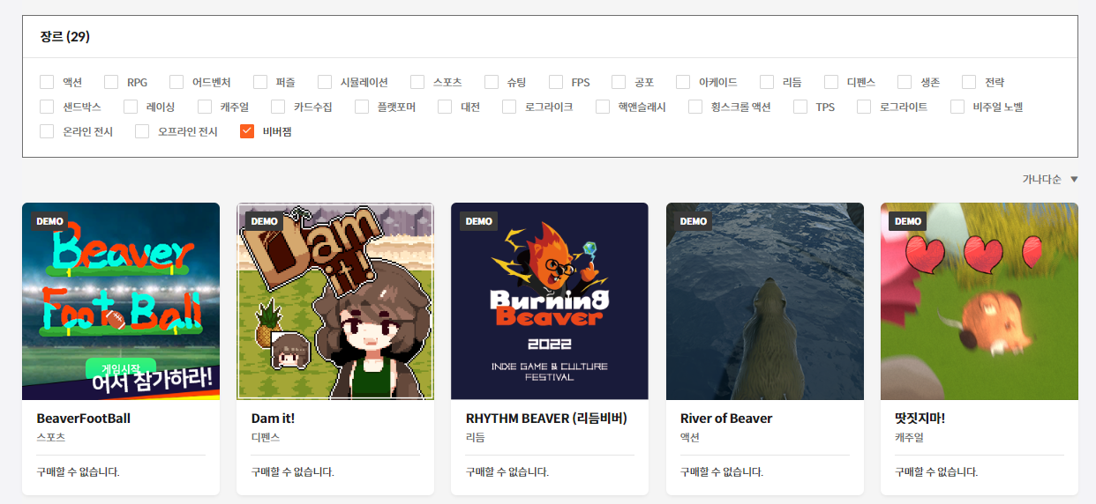This screenshot has height=504, width=1096.
Task: Enable the 비주얼 노벨 checkbox
Action: tap(957, 107)
